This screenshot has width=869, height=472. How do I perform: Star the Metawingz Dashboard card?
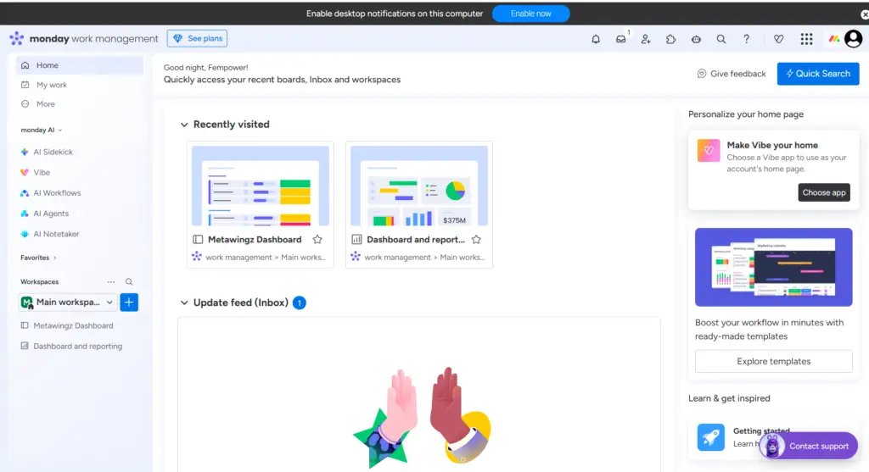point(317,240)
